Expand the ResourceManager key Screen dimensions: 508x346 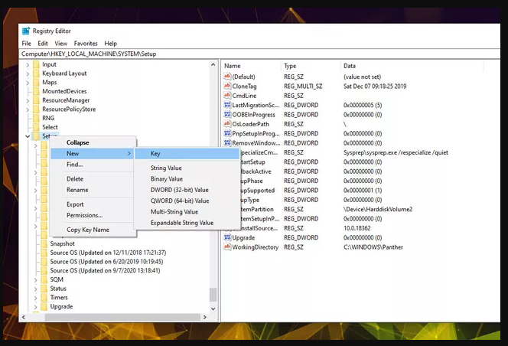point(28,100)
